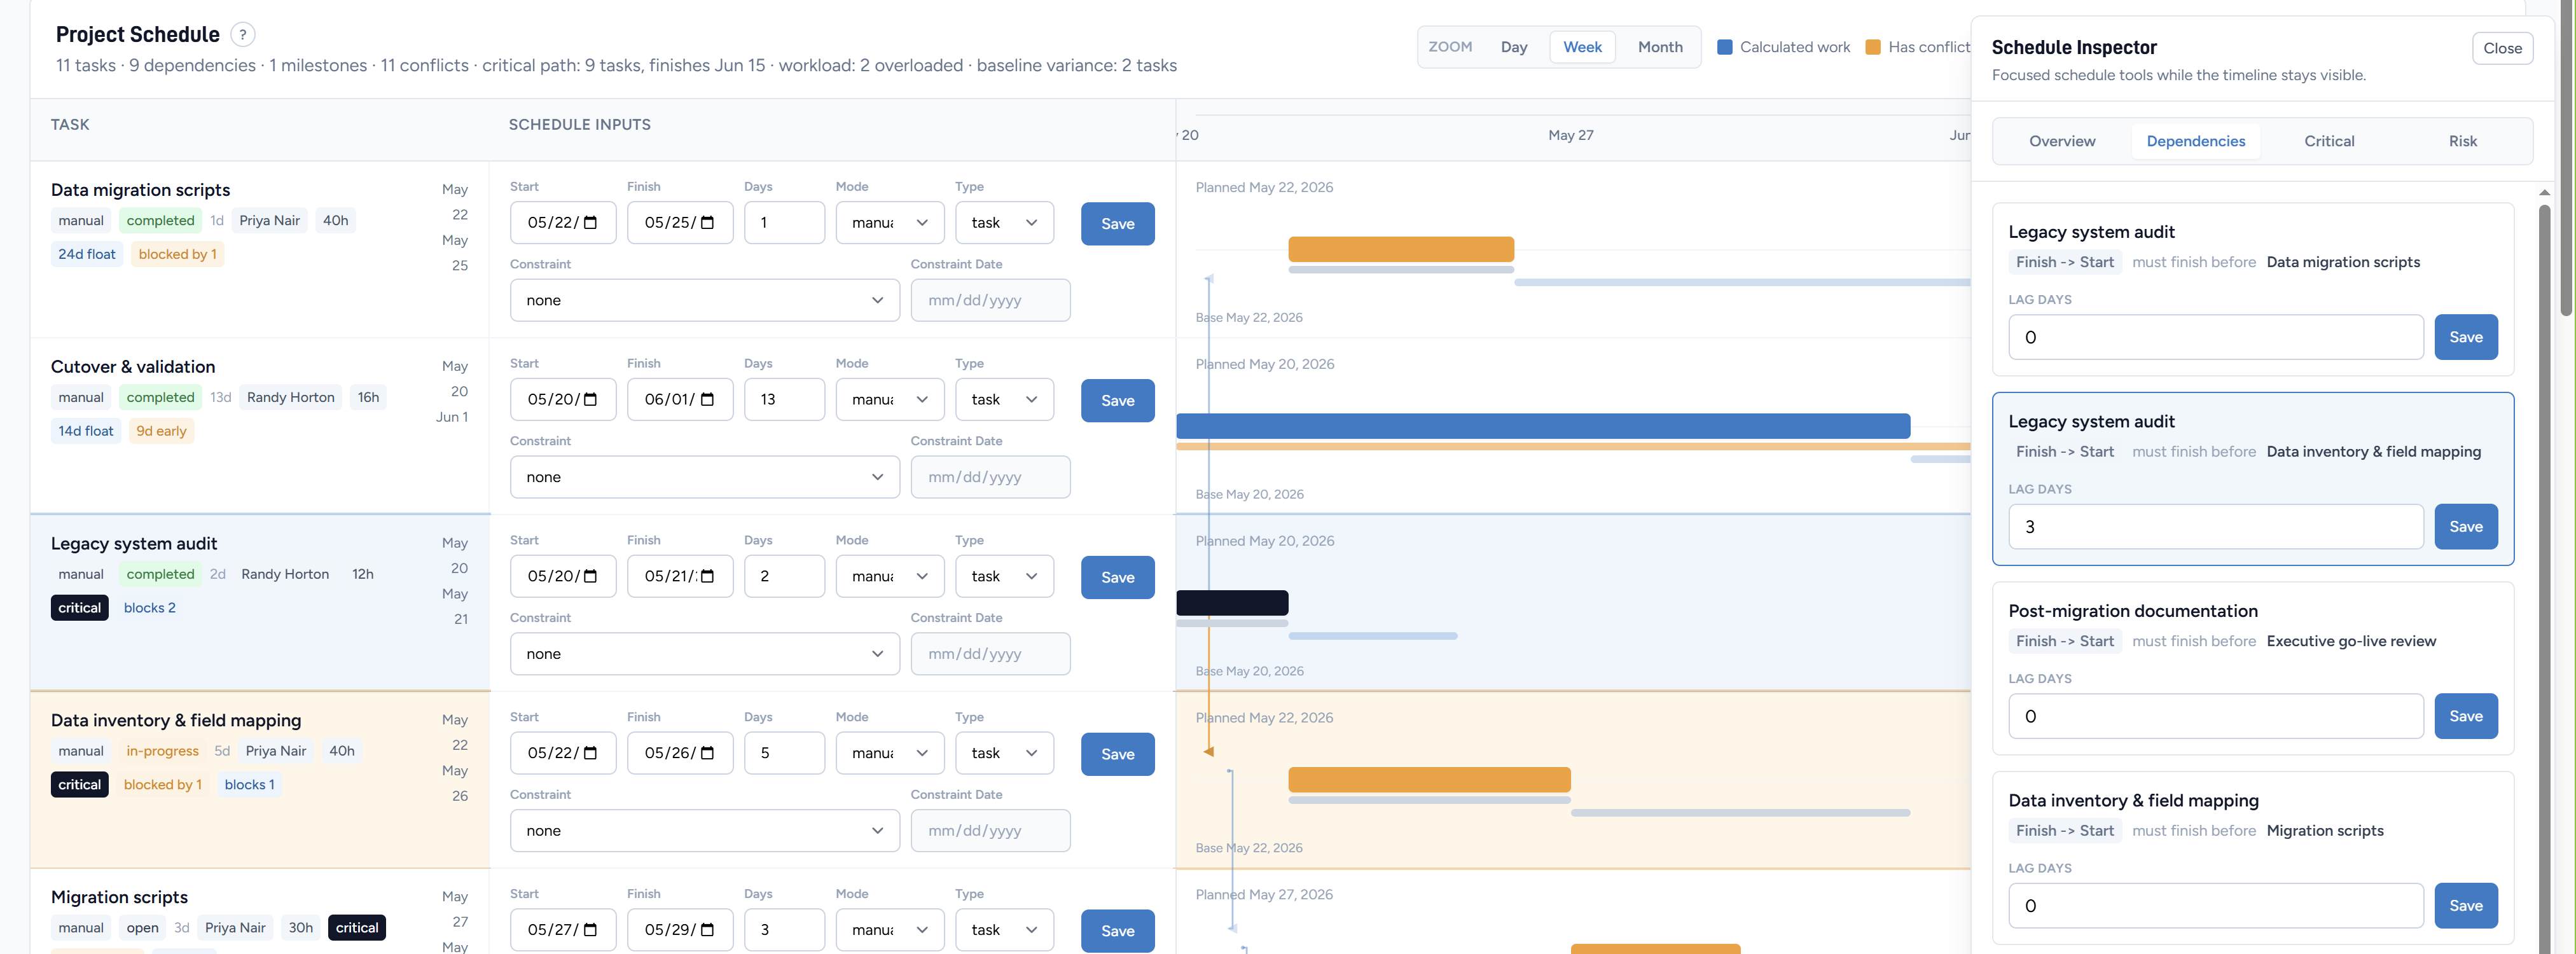Open calendar picker in Migration scripts Finish field
The width and height of the screenshot is (2576, 954).
click(707, 930)
